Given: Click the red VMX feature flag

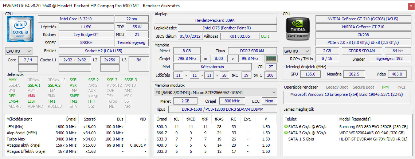Looking at the screenshot, I should (x=31, y=96).
